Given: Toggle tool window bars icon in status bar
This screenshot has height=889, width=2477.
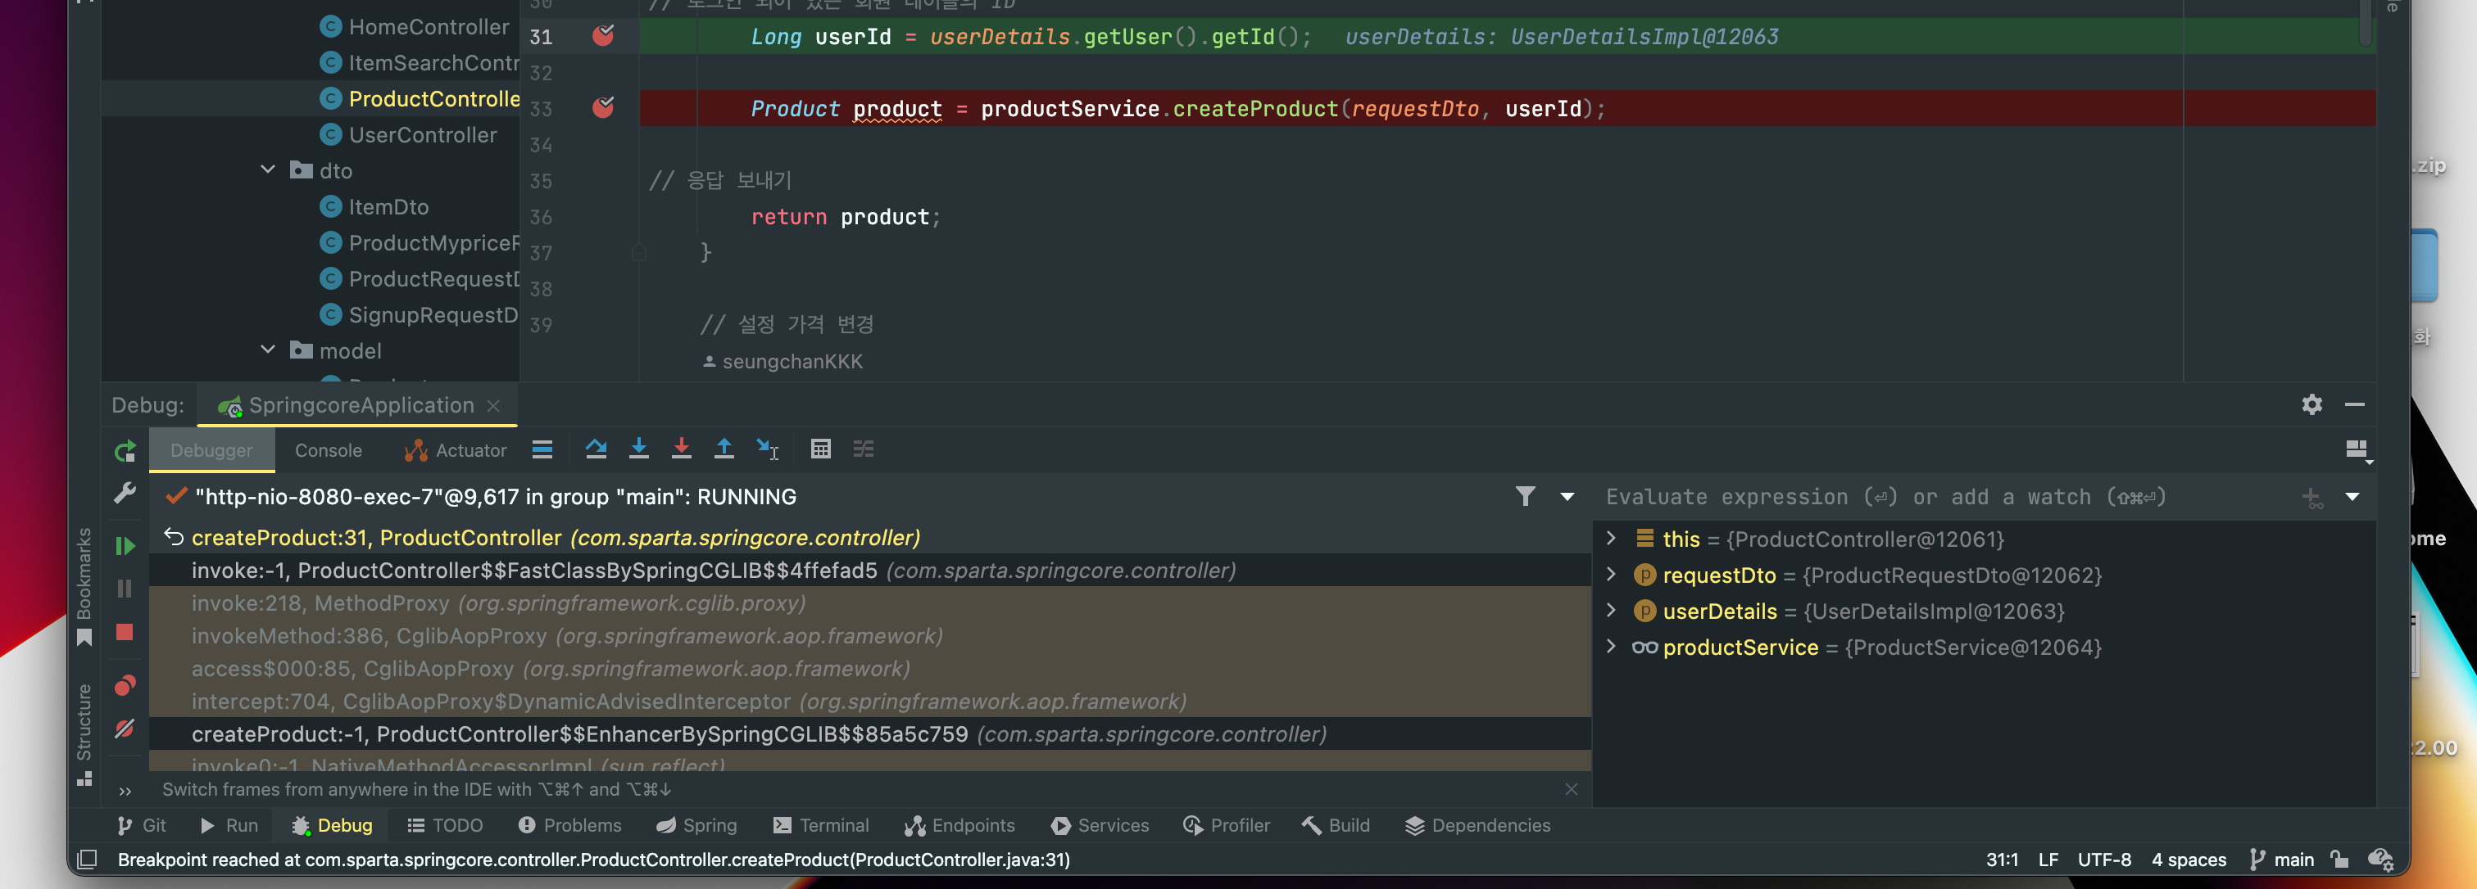Looking at the screenshot, I should click(87, 860).
